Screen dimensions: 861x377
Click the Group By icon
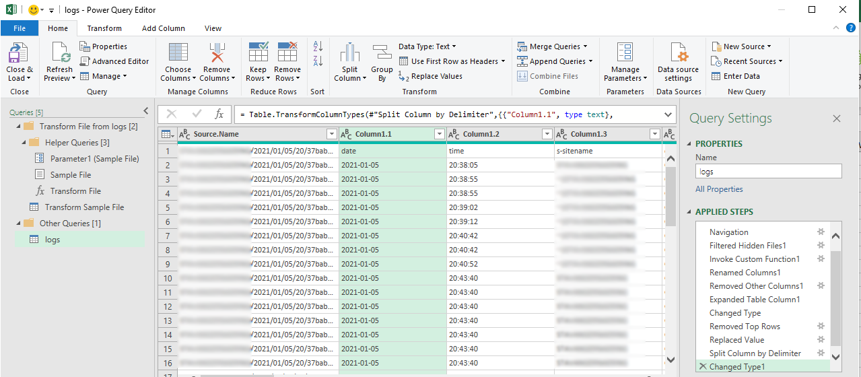[x=382, y=53]
